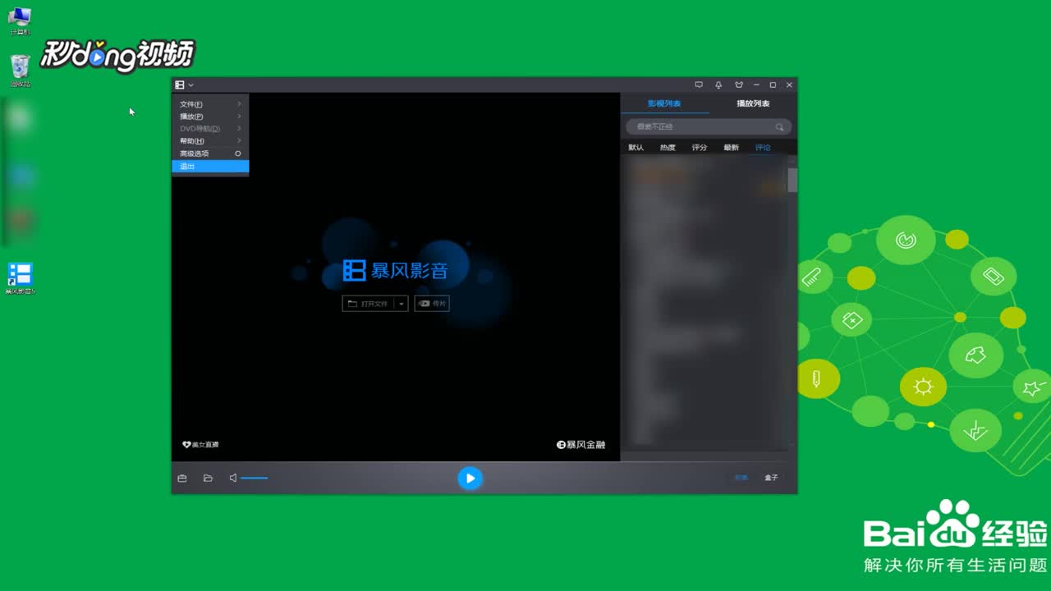Open the 帮助(H) menu entry
This screenshot has width=1051, height=591.
210,141
